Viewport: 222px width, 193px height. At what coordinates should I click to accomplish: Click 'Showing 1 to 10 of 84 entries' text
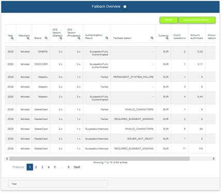pyautogui.click(x=110, y=162)
